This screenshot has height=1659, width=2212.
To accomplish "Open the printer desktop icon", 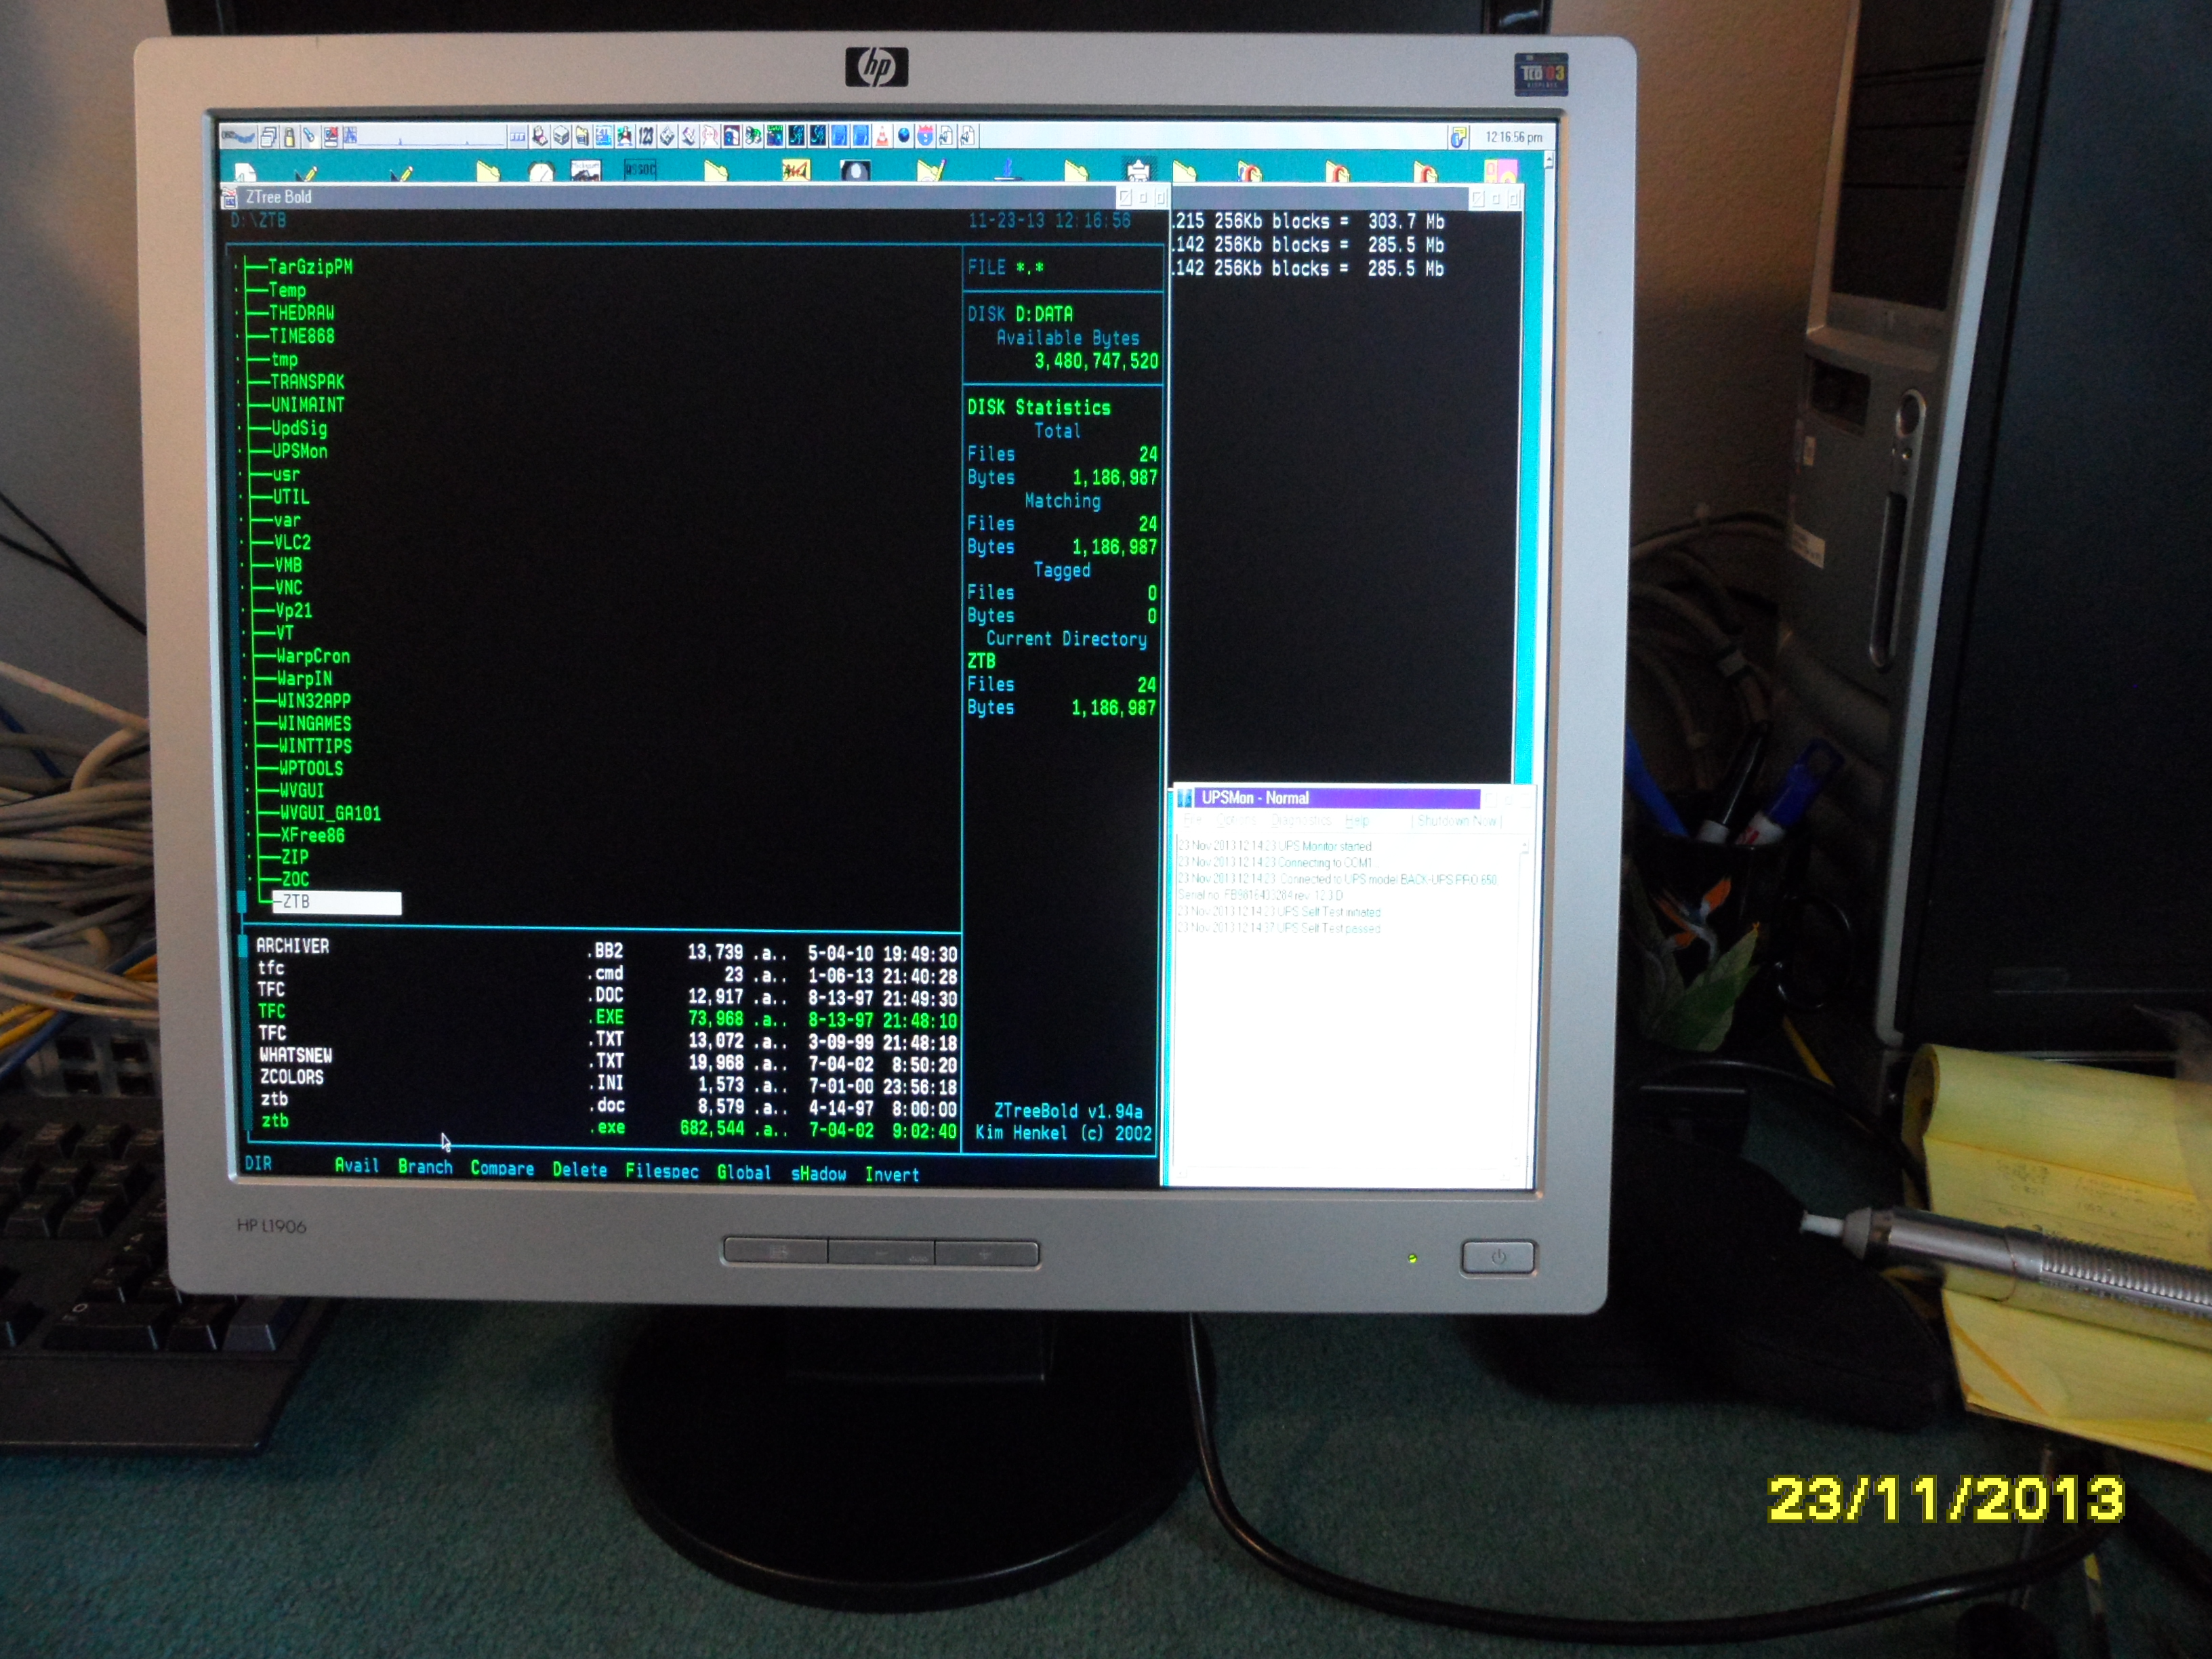I will click(1139, 170).
